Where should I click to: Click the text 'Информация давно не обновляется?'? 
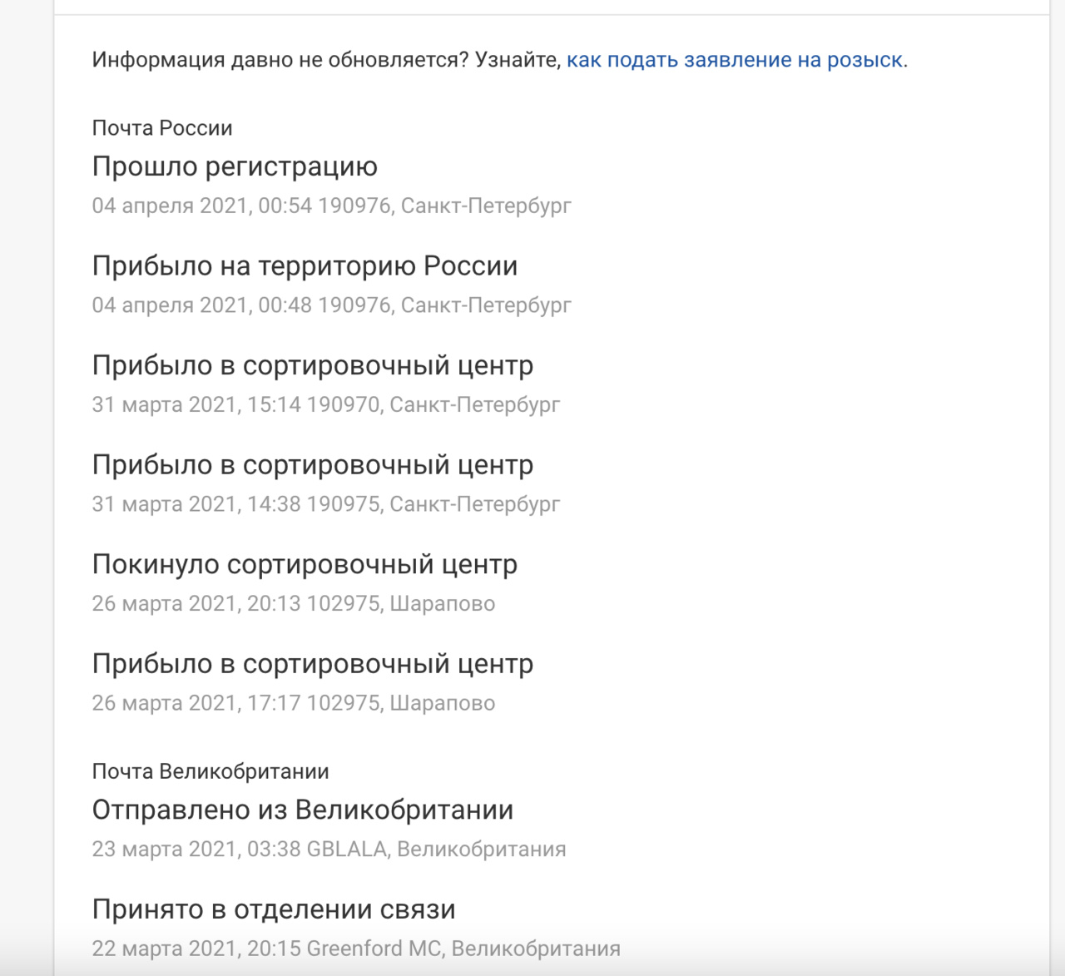(280, 60)
